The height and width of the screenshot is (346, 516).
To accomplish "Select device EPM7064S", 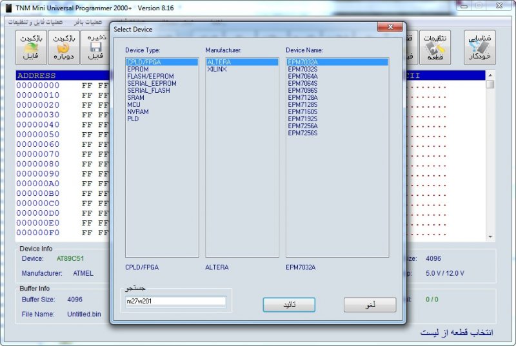I will (303, 84).
